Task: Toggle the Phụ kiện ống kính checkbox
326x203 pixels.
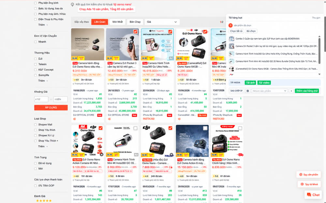Action: click(35, 3)
